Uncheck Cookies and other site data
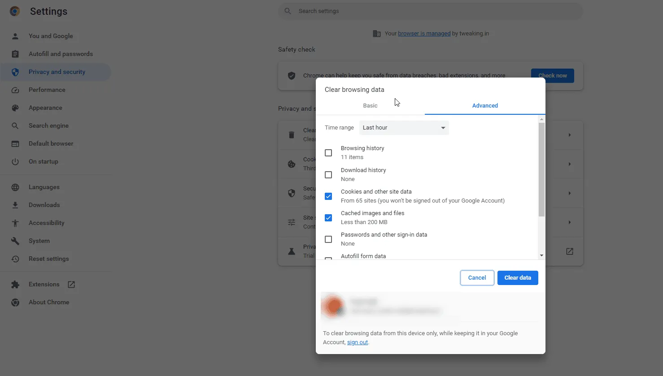Screen dimensions: 663x376 click(328, 196)
